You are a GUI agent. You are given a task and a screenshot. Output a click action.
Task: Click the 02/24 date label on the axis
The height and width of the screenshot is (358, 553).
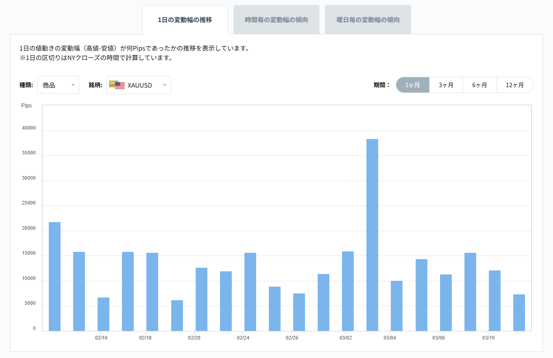pos(244,337)
